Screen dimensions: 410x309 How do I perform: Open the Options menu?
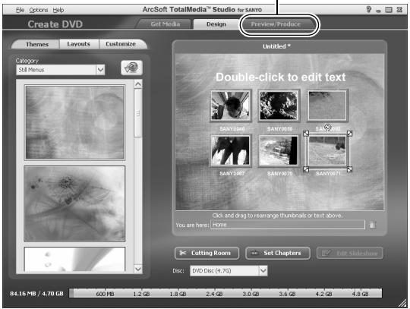(x=39, y=10)
